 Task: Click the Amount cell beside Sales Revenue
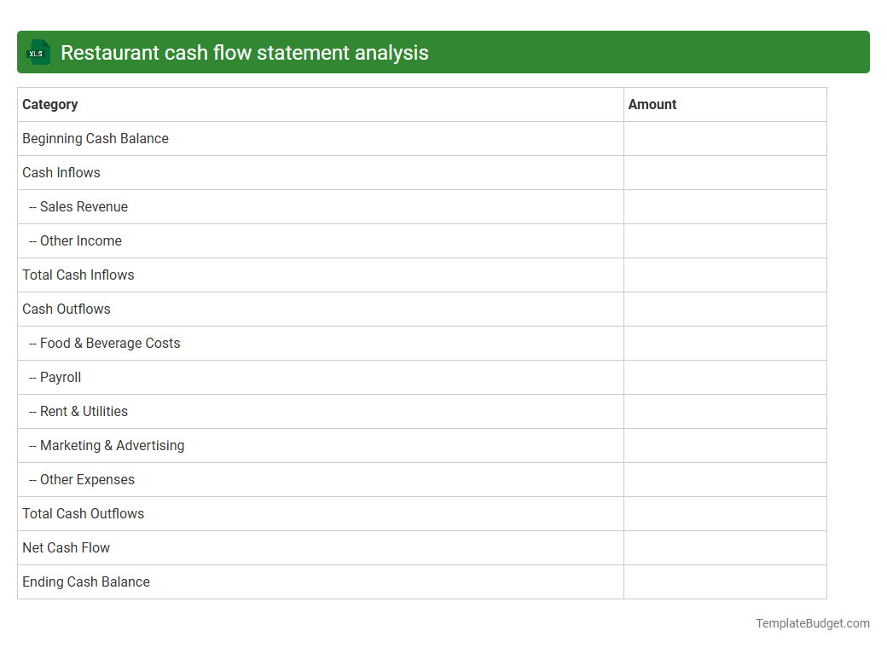point(724,206)
